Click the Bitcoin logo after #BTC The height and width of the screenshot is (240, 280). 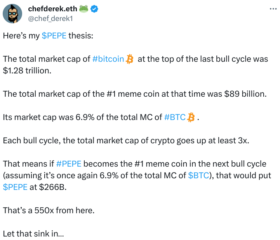(x=191, y=117)
